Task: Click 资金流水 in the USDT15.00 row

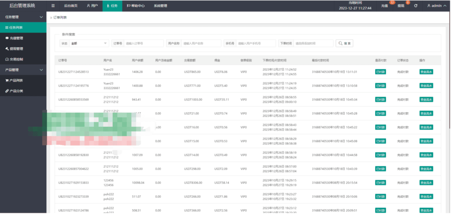Action: (426, 141)
